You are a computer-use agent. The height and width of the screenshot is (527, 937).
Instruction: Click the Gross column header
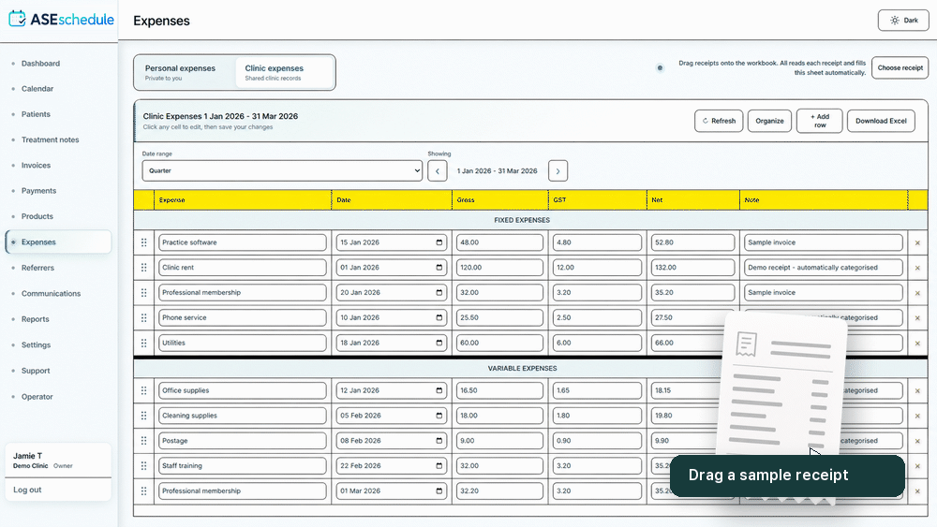coord(500,200)
